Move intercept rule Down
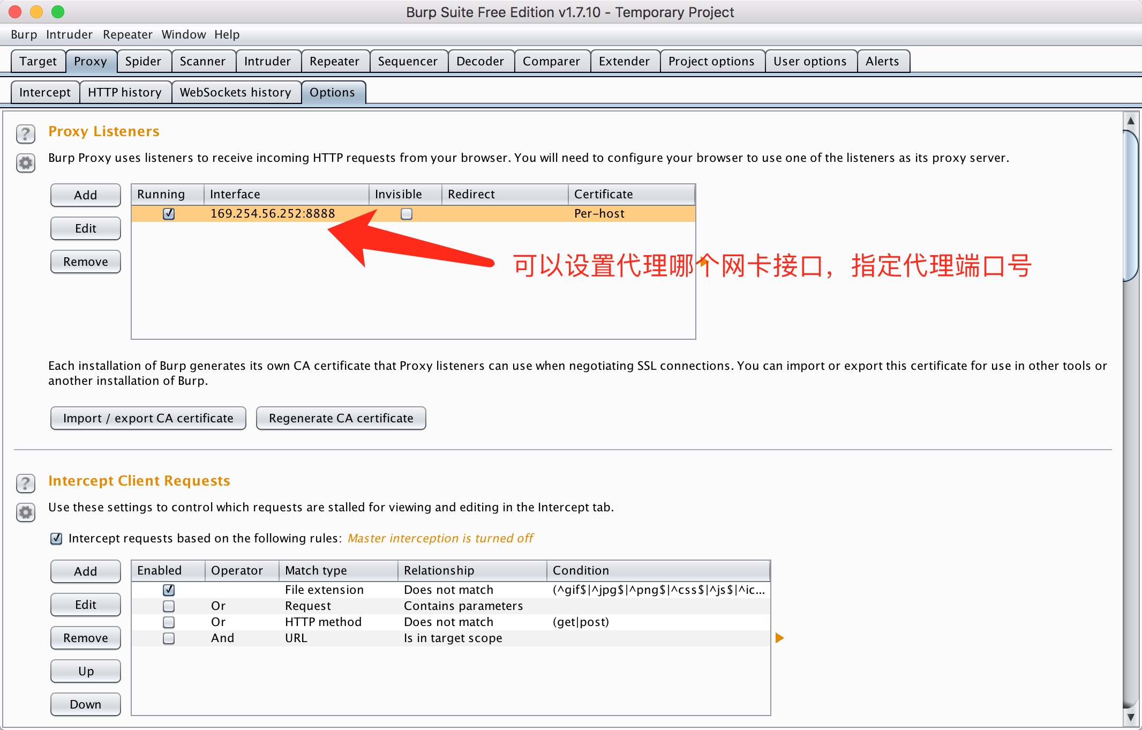The width and height of the screenshot is (1142, 730). pos(86,704)
